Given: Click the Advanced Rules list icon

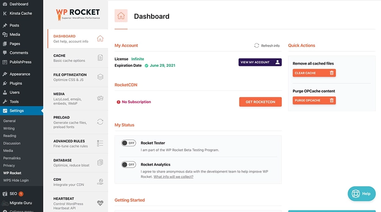Looking at the screenshot, I should point(100,143).
